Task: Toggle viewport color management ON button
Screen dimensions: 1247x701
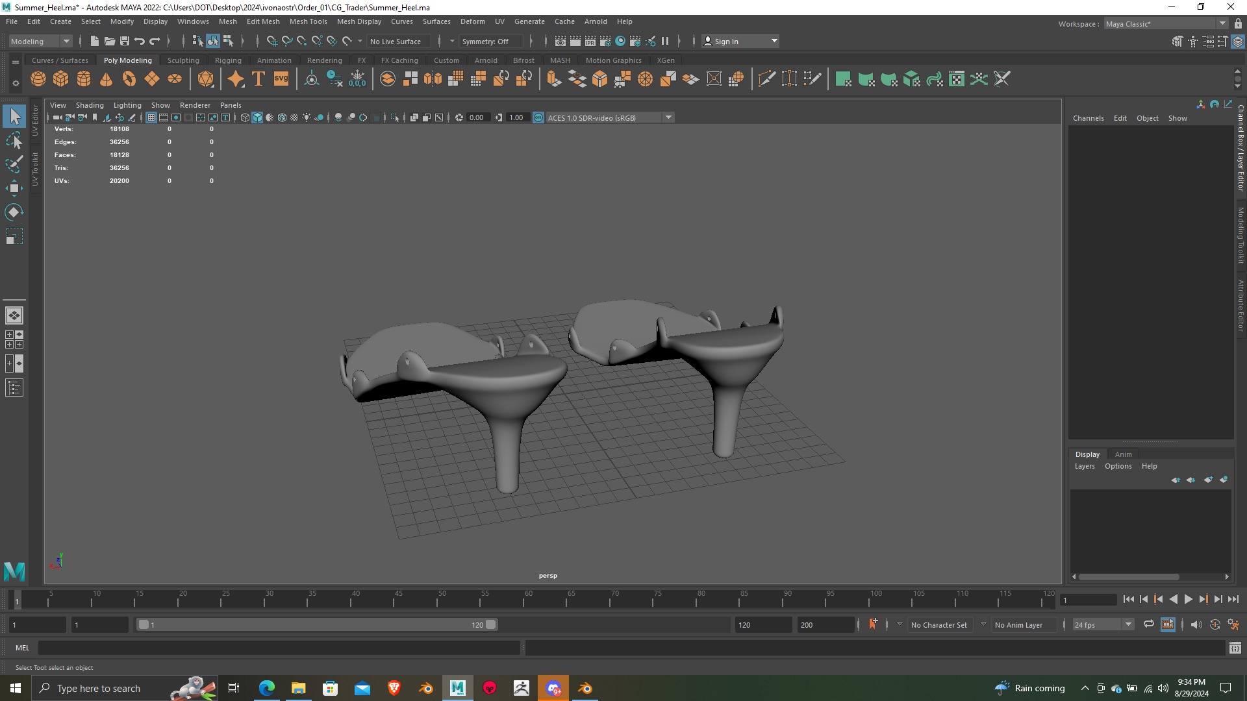Action: pyautogui.click(x=538, y=117)
